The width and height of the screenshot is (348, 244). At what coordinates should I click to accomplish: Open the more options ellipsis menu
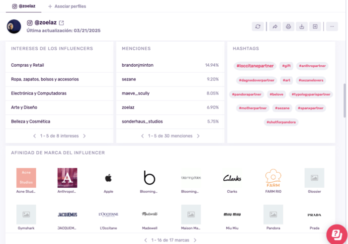click(332, 26)
